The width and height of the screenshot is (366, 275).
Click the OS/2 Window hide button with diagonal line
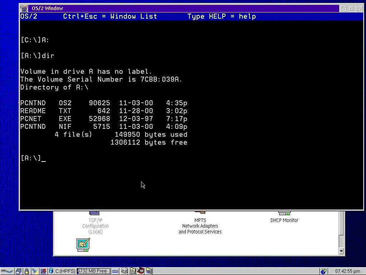tap(343, 9)
